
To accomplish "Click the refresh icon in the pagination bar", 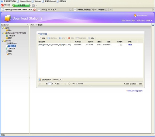I will coord(69,84).
